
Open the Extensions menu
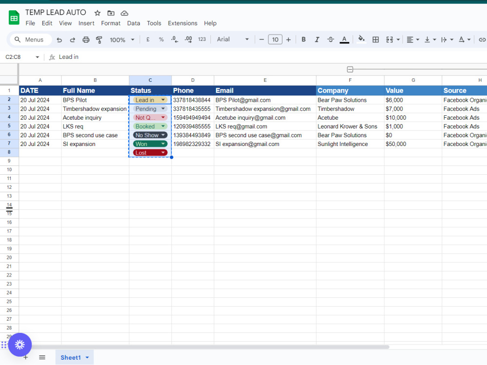pos(183,23)
